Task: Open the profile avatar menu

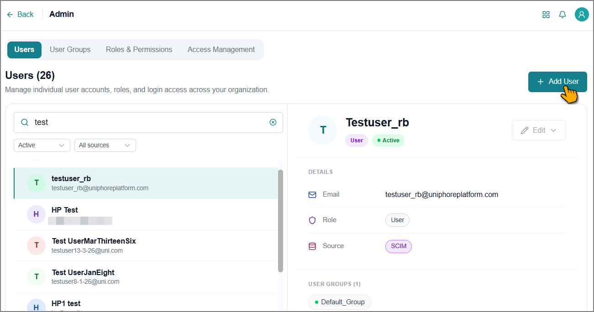Action: [x=582, y=15]
